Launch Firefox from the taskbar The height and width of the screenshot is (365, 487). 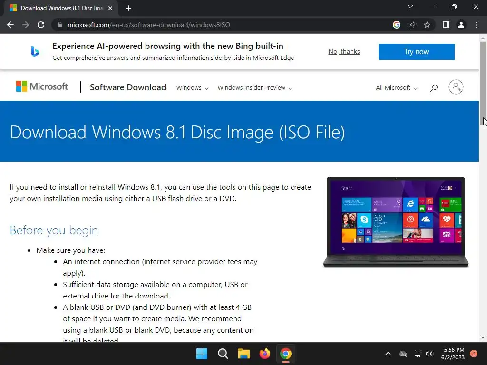coord(264,354)
